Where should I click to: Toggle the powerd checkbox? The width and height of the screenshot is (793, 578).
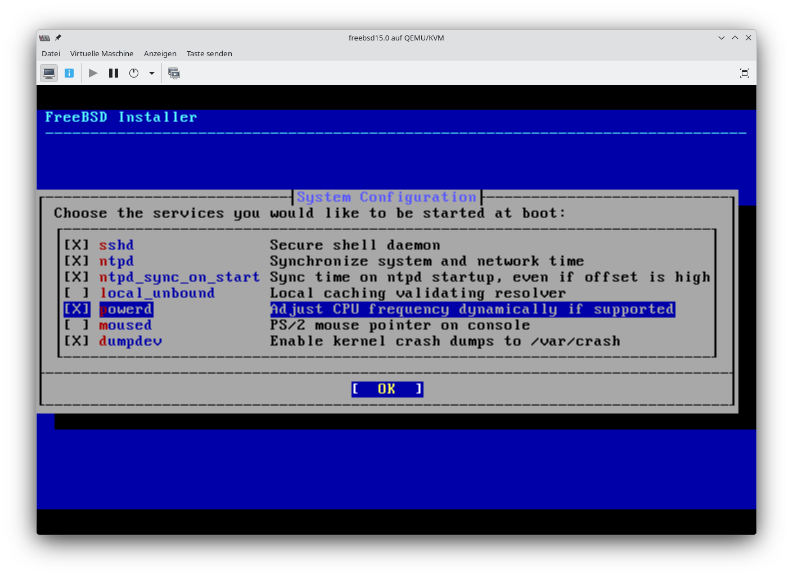pyautogui.click(x=76, y=309)
